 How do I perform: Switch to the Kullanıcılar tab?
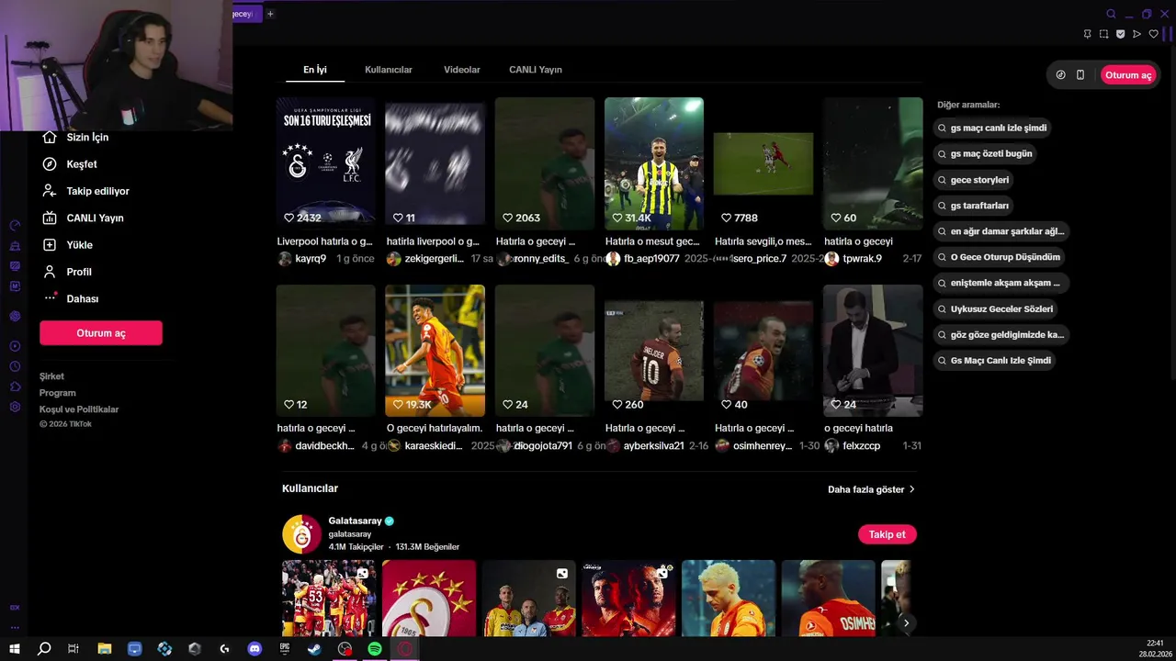[389, 70]
